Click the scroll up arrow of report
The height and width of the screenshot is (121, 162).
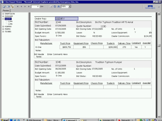pos(159,14)
